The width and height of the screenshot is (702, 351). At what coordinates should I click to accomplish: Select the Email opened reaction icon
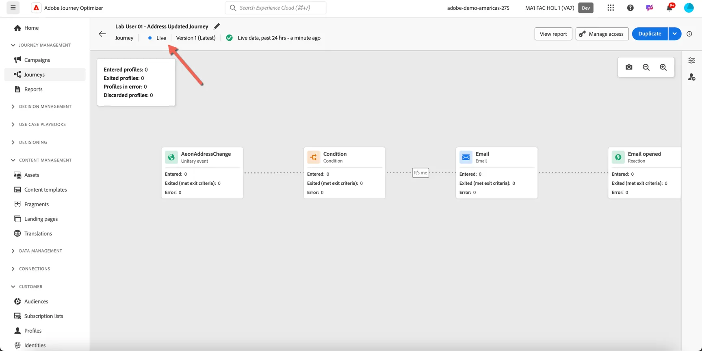(x=618, y=157)
